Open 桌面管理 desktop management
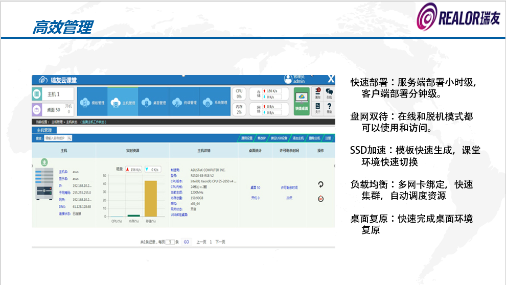The height and width of the screenshot is (285, 506). tap(153, 102)
